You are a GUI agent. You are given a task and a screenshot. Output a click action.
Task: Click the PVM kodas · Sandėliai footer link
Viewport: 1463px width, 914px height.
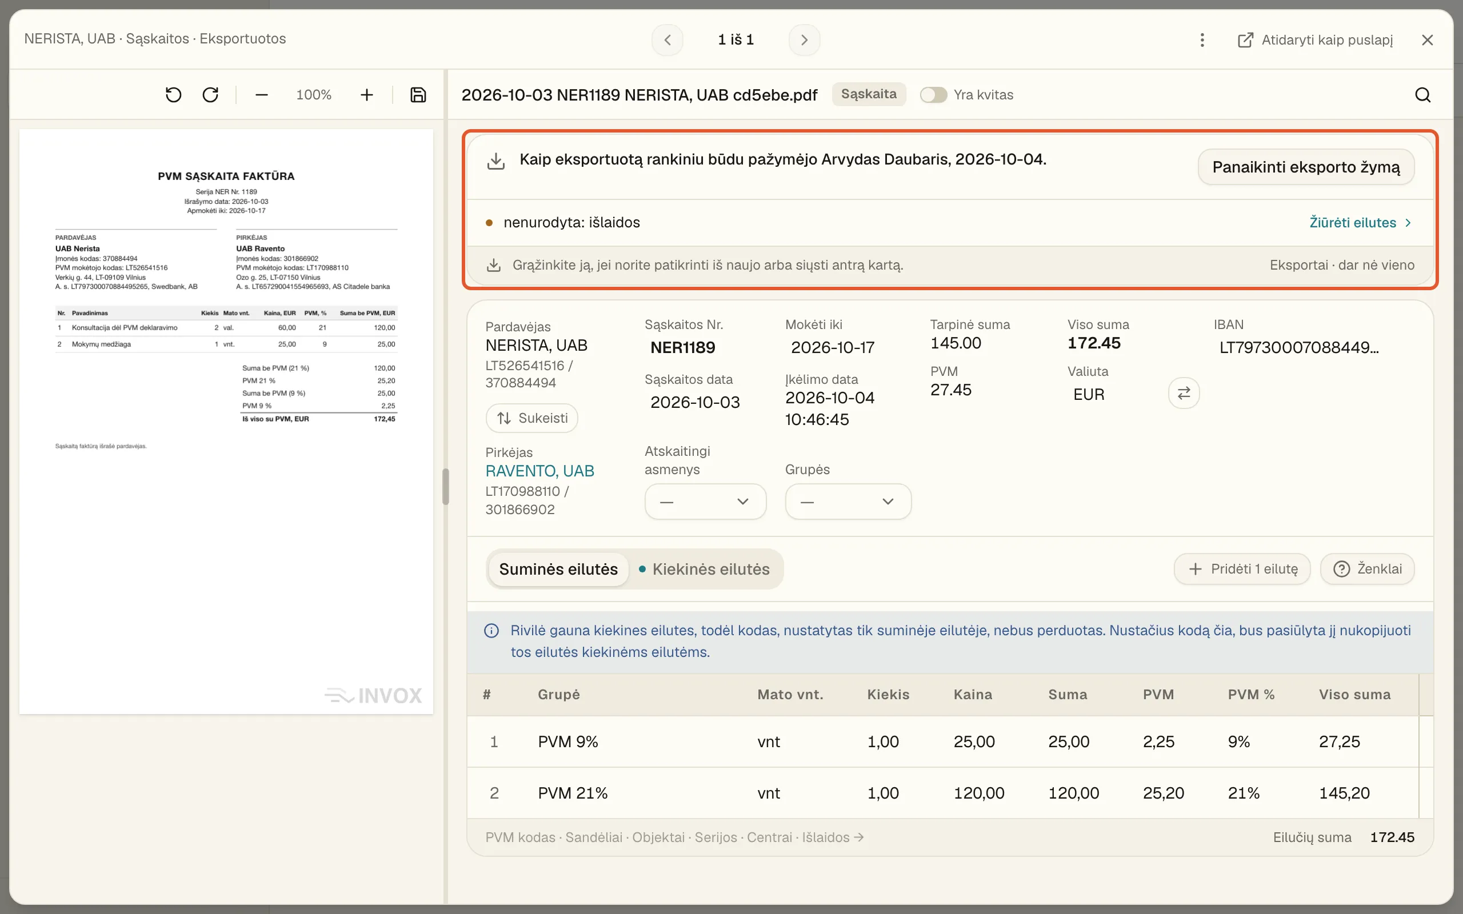[x=675, y=837]
